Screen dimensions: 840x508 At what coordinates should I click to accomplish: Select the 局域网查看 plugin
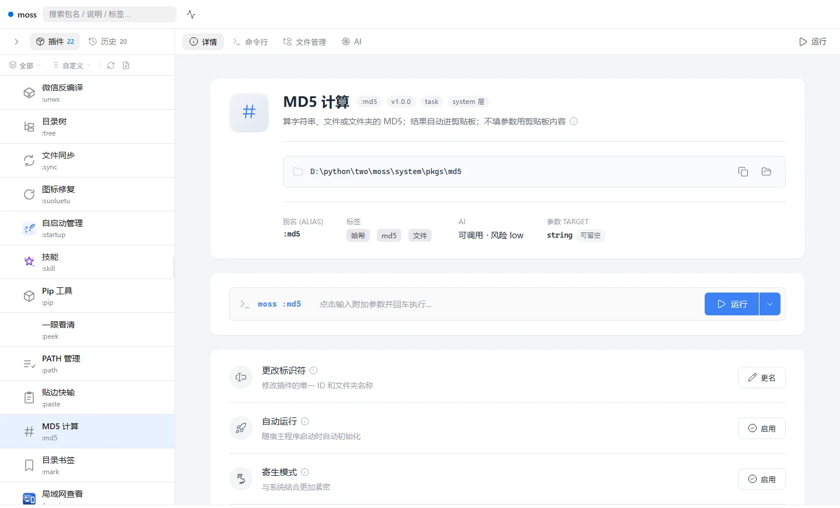87,495
